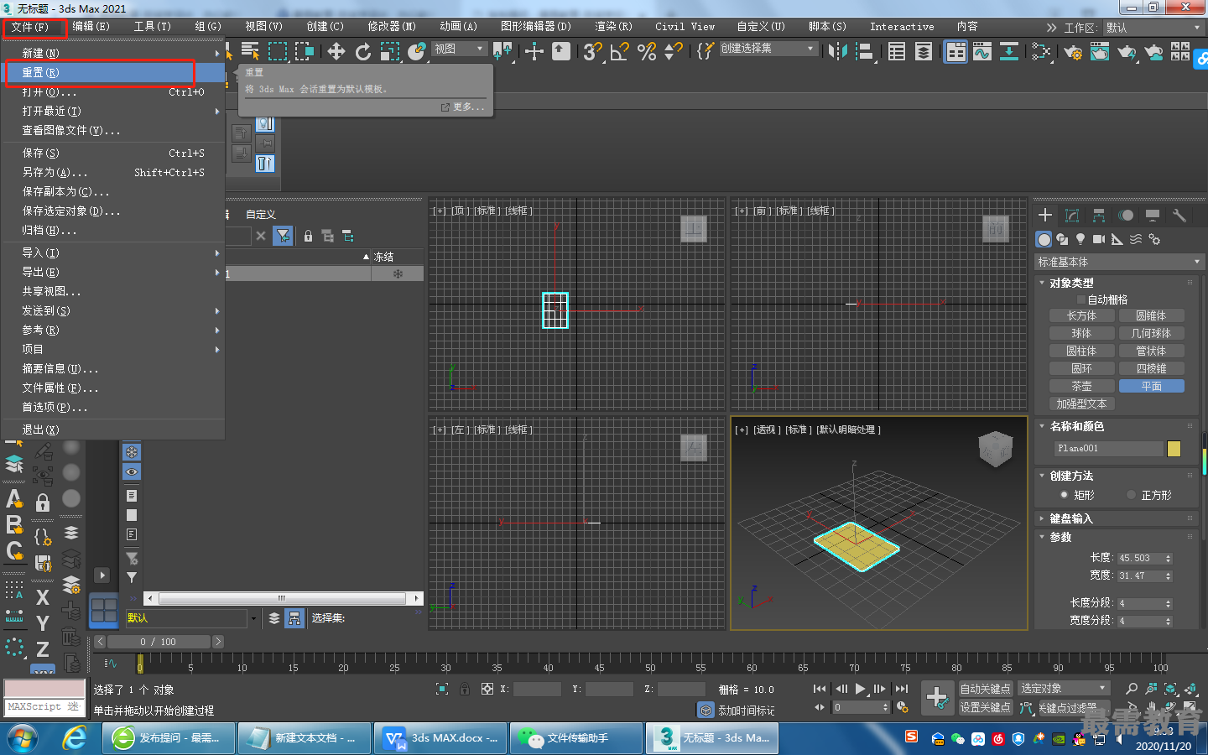Toggle the selection lock in status bar

(x=465, y=689)
